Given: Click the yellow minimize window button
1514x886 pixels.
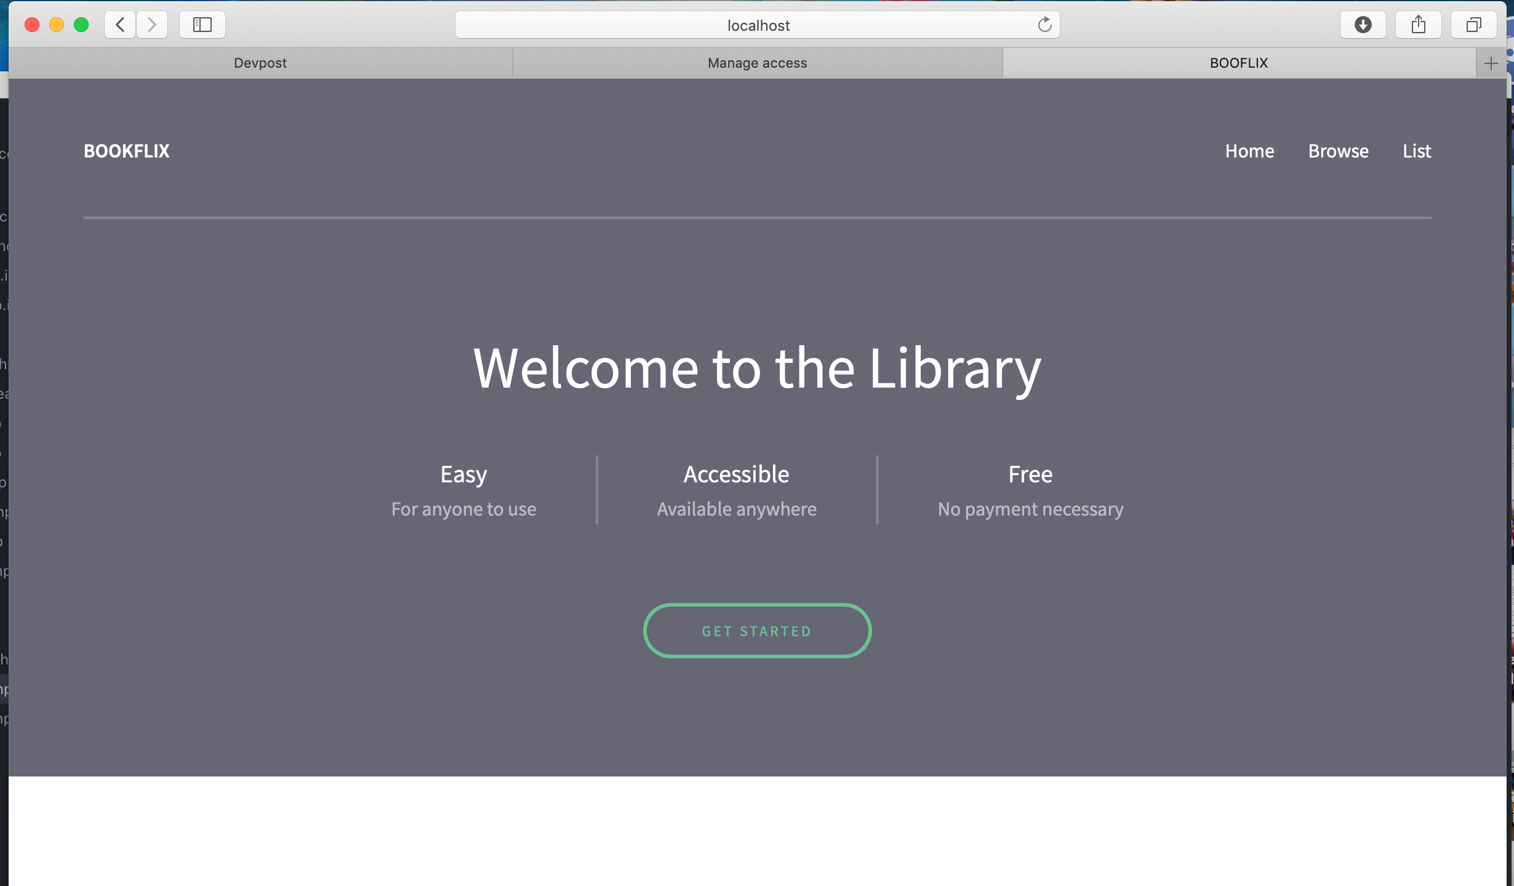Looking at the screenshot, I should tap(57, 25).
